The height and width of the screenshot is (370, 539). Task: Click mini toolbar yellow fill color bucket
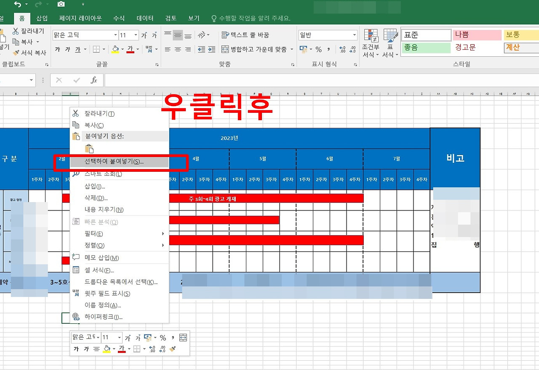pyautogui.click(x=107, y=349)
